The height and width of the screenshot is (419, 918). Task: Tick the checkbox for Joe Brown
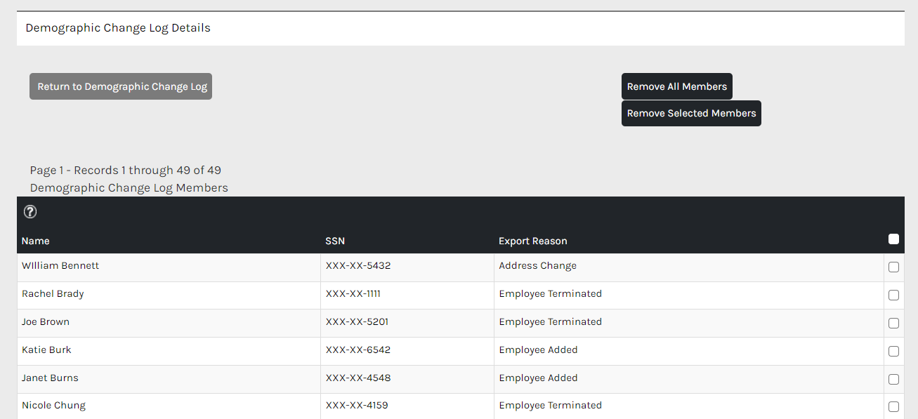tap(893, 323)
